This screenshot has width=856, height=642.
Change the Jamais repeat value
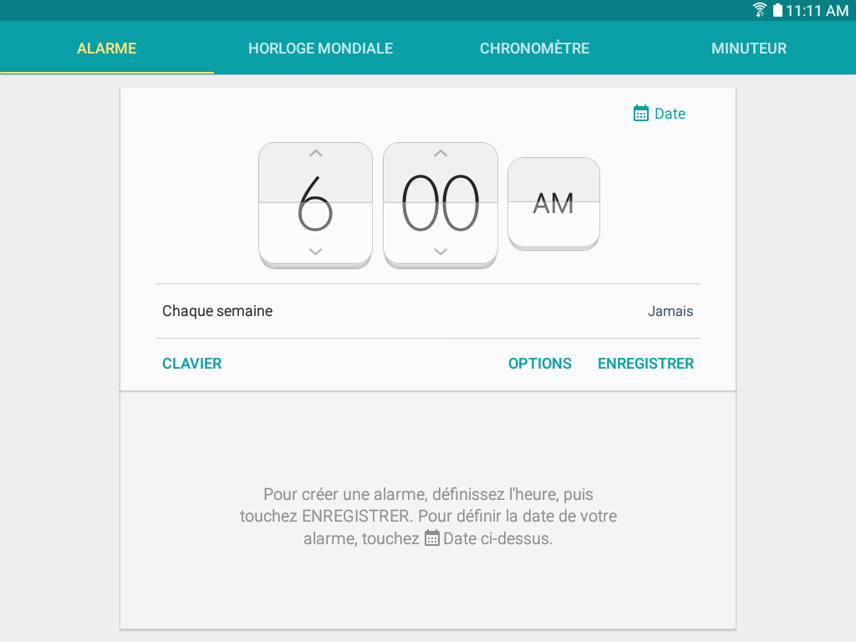click(x=670, y=311)
